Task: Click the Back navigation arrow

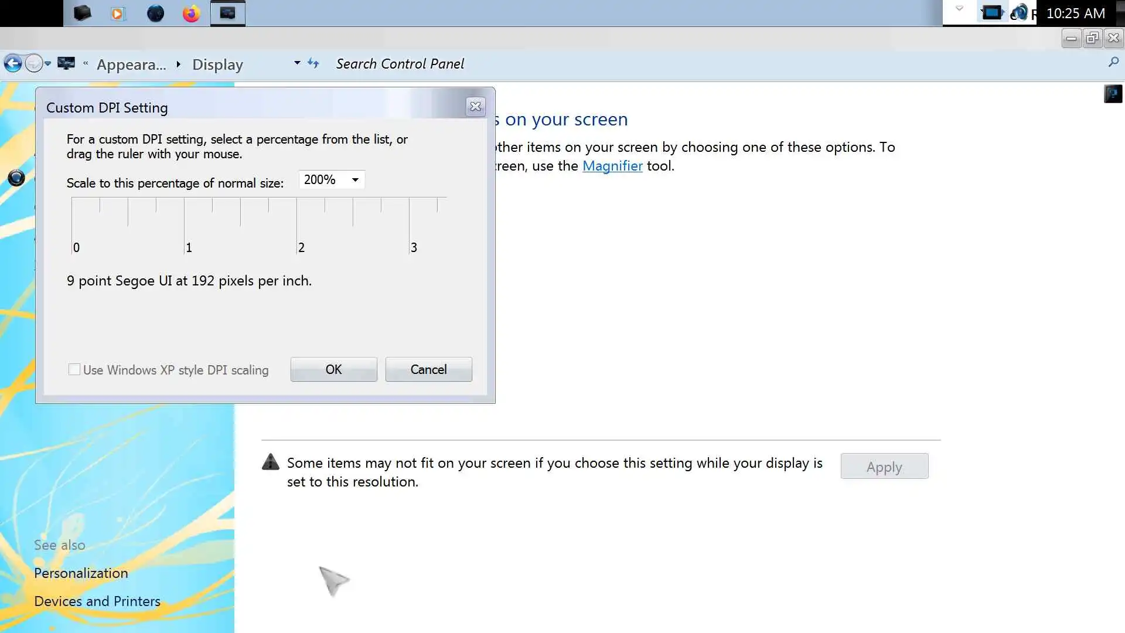Action: point(13,63)
